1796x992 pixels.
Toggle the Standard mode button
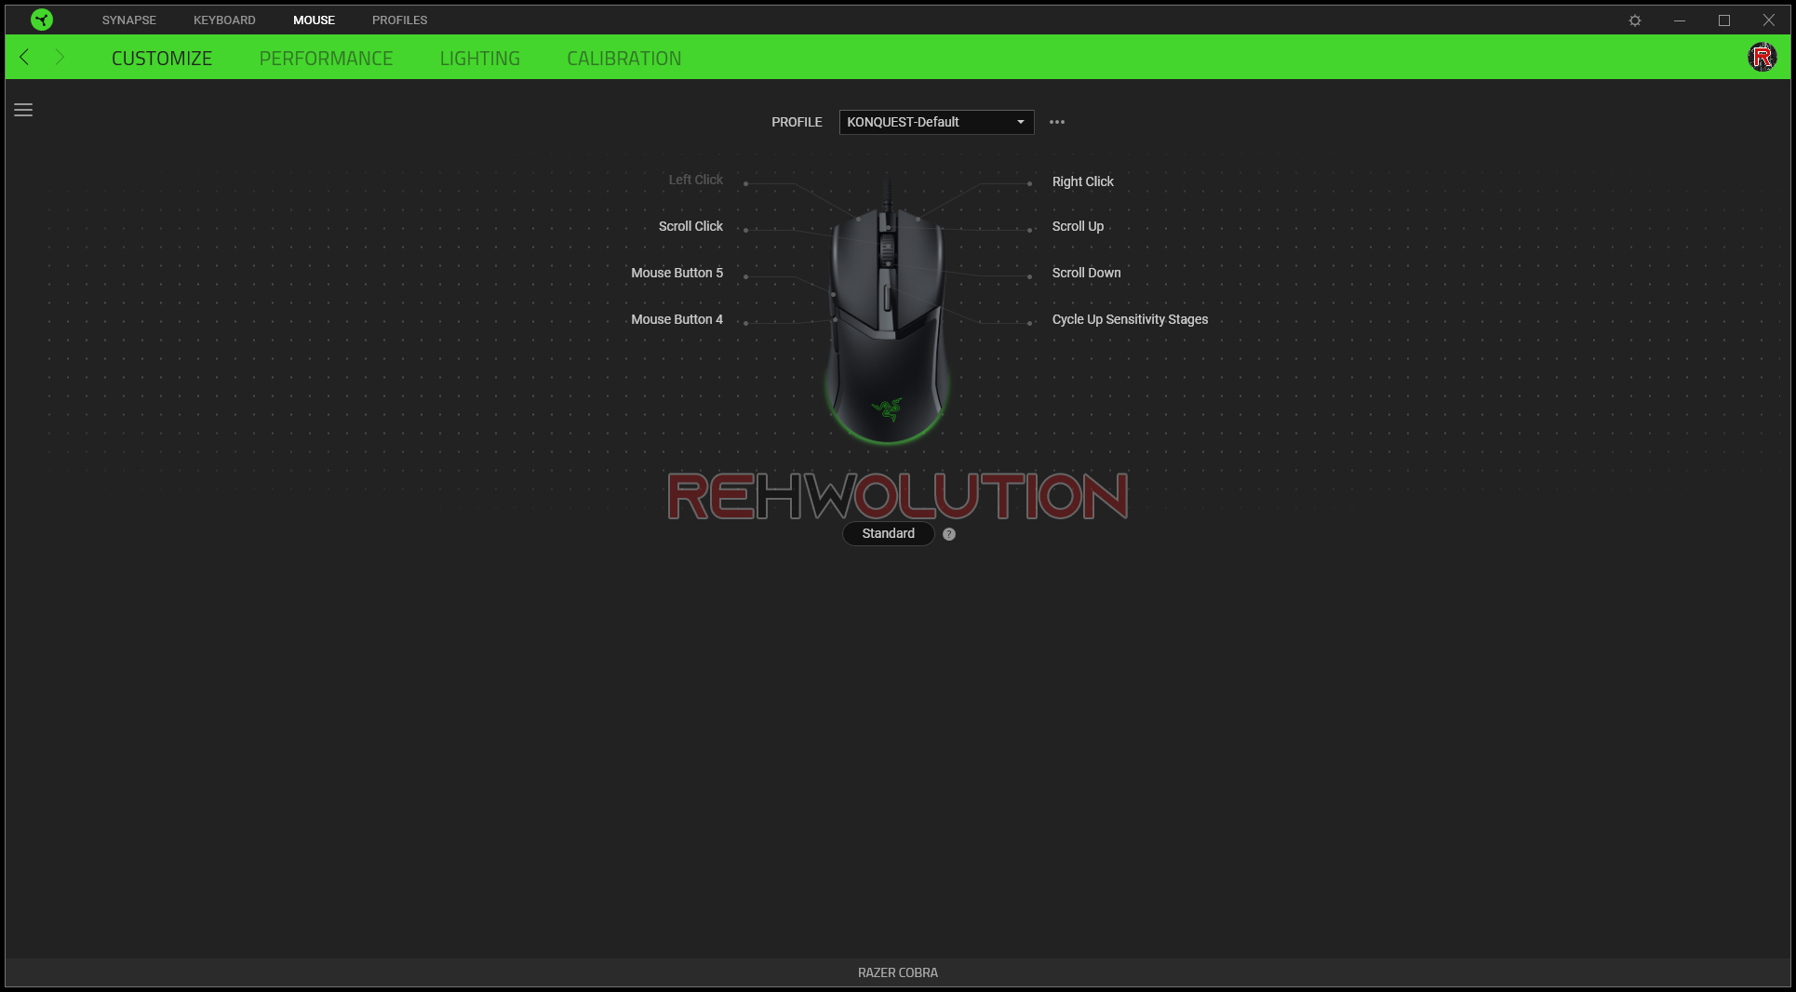tap(888, 533)
